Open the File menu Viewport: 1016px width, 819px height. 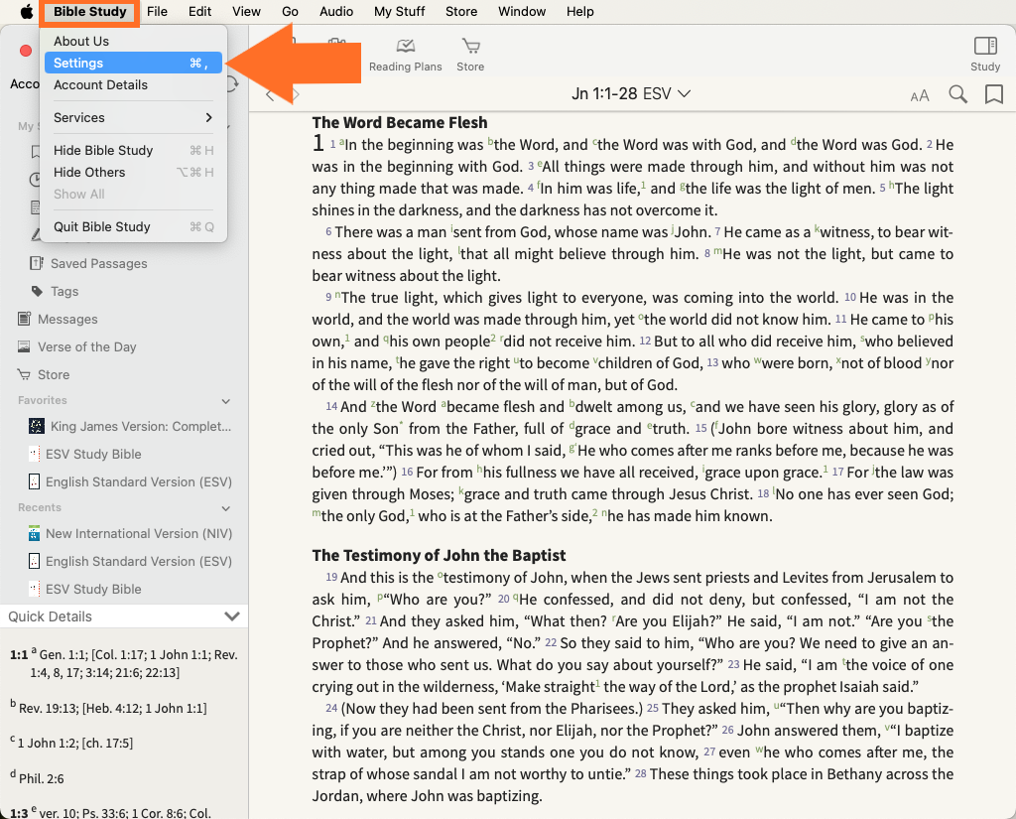157,12
